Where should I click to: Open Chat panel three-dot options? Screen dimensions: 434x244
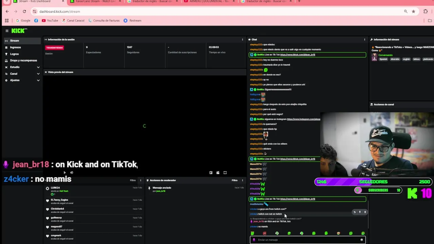364,40
